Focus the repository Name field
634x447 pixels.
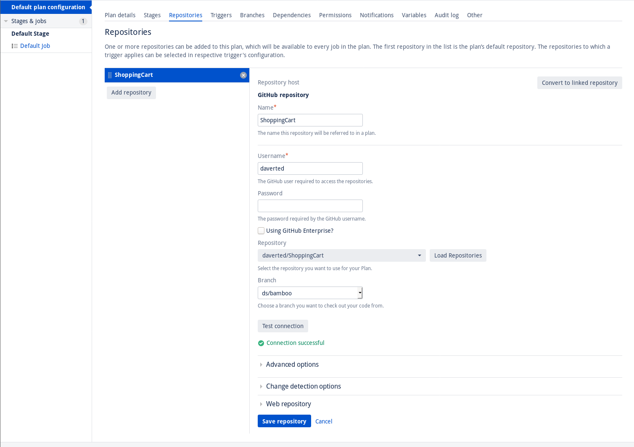click(310, 120)
